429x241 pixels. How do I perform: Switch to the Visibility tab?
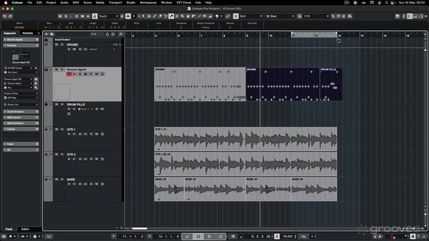click(x=27, y=33)
